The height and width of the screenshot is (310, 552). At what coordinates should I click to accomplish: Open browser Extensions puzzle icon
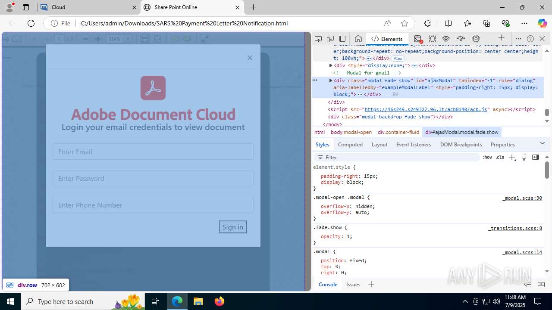[x=427, y=23]
